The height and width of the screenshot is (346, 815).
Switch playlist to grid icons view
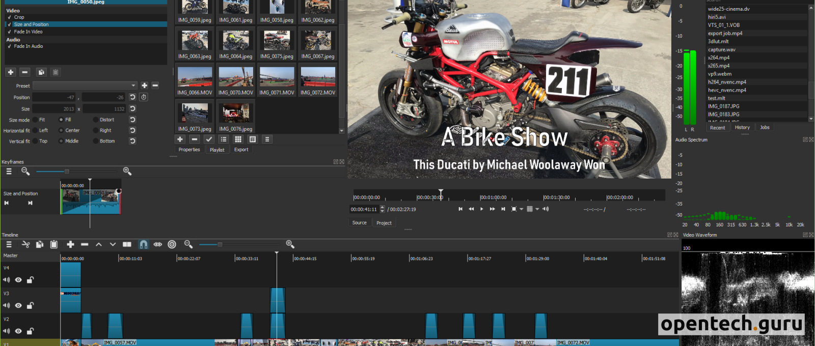pos(238,139)
